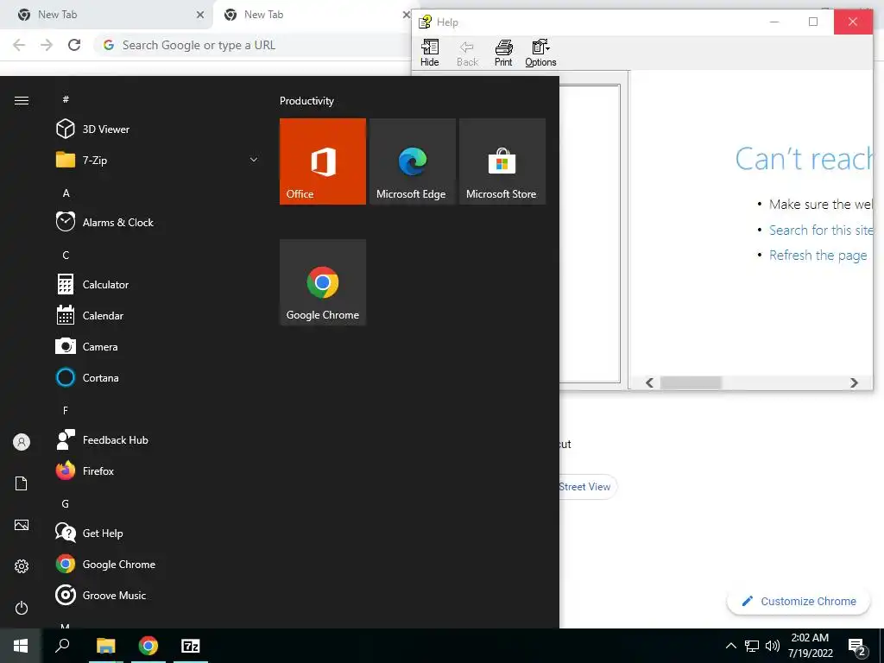884x663 pixels.
Task: Click Print in Help window toolbar
Action: [503, 54]
